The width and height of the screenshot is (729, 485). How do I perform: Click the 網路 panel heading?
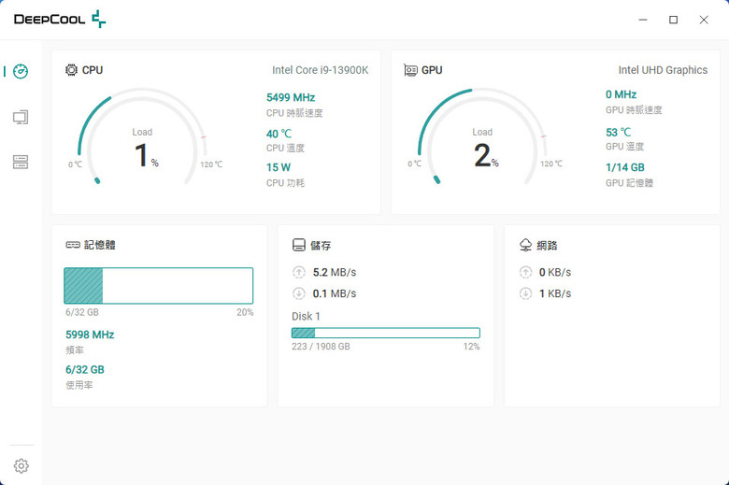tap(547, 246)
